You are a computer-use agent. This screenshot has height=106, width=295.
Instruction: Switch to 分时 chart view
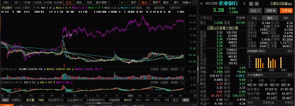pos(6,2)
